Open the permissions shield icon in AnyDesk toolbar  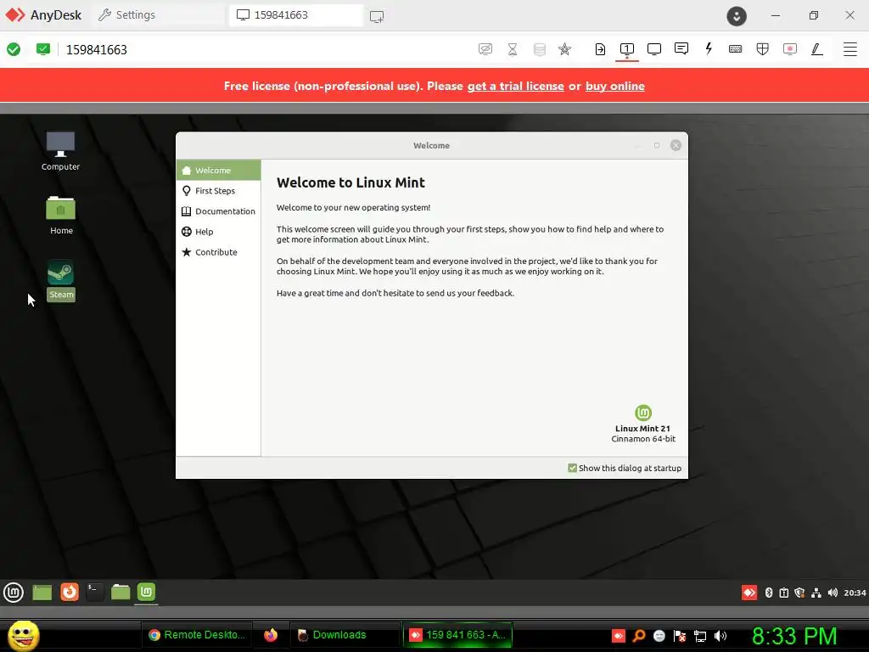(x=763, y=49)
